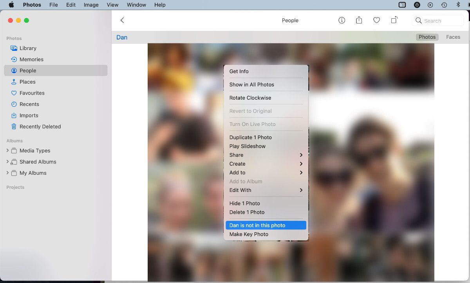Click the Dan name label

click(122, 38)
